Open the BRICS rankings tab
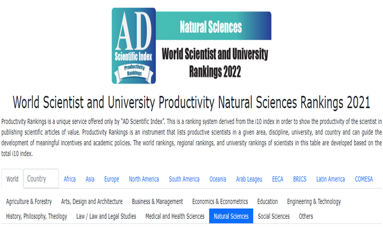 tap(300, 179)
